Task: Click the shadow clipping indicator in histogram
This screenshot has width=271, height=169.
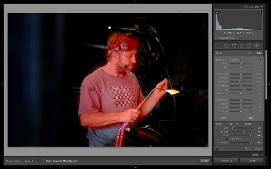Action: coord(217,13)
